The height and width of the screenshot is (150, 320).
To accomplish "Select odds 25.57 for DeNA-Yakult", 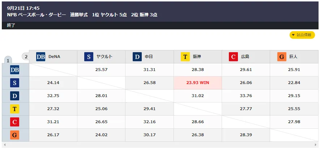I will click(x=101, y=70).
